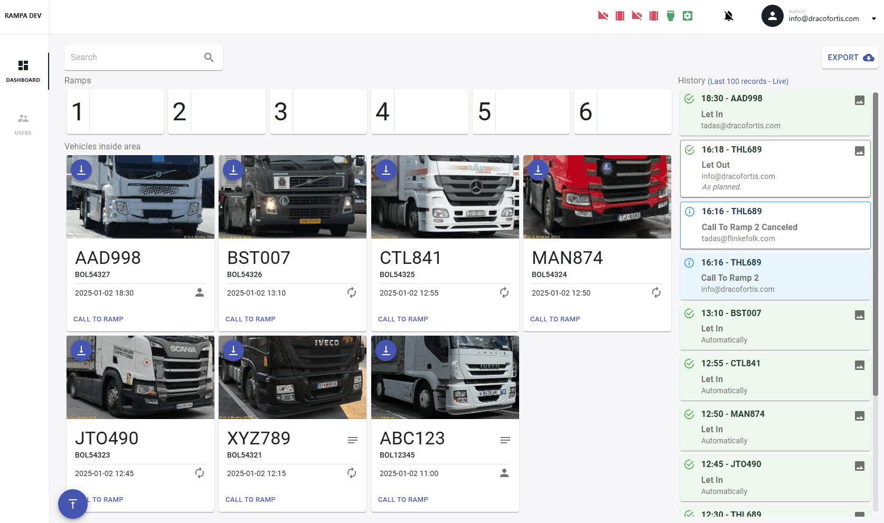This screenshot has height=523, width=884.
Task: Click the automatic sync icon on BST007 card
Action: [352, 292]
